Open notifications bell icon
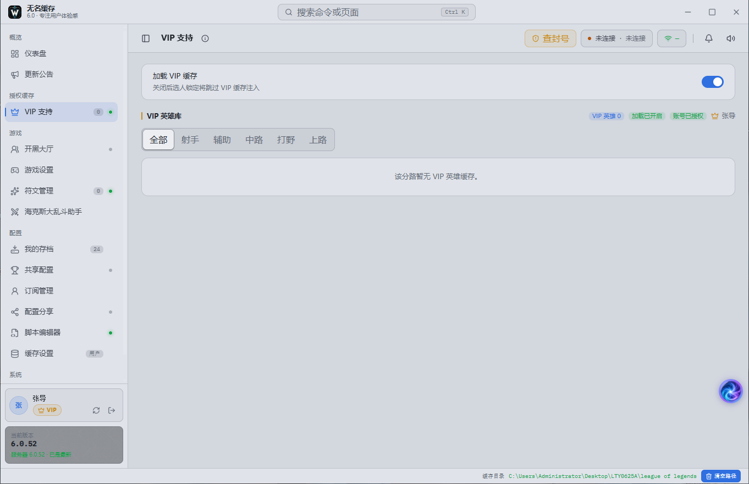 (709, 38)
